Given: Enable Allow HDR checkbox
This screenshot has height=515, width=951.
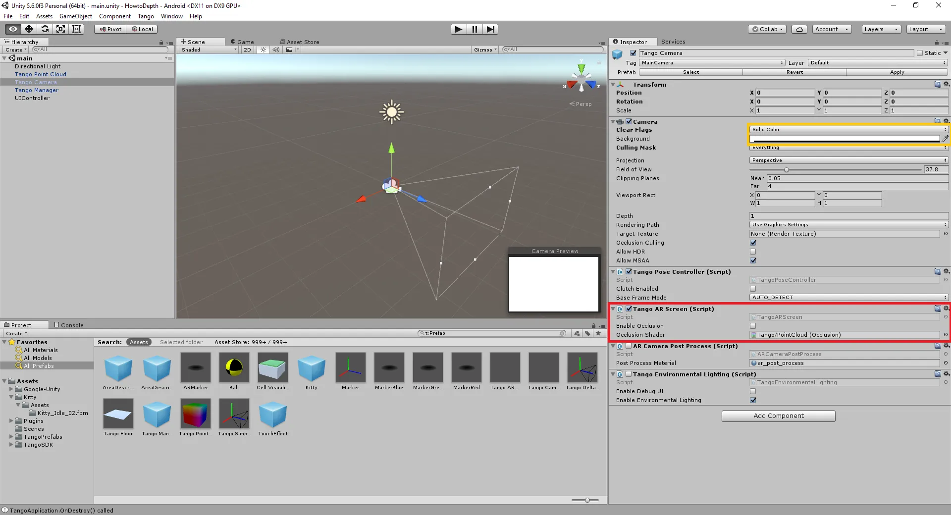Looking at the screenshot, I should pos(753,252).
